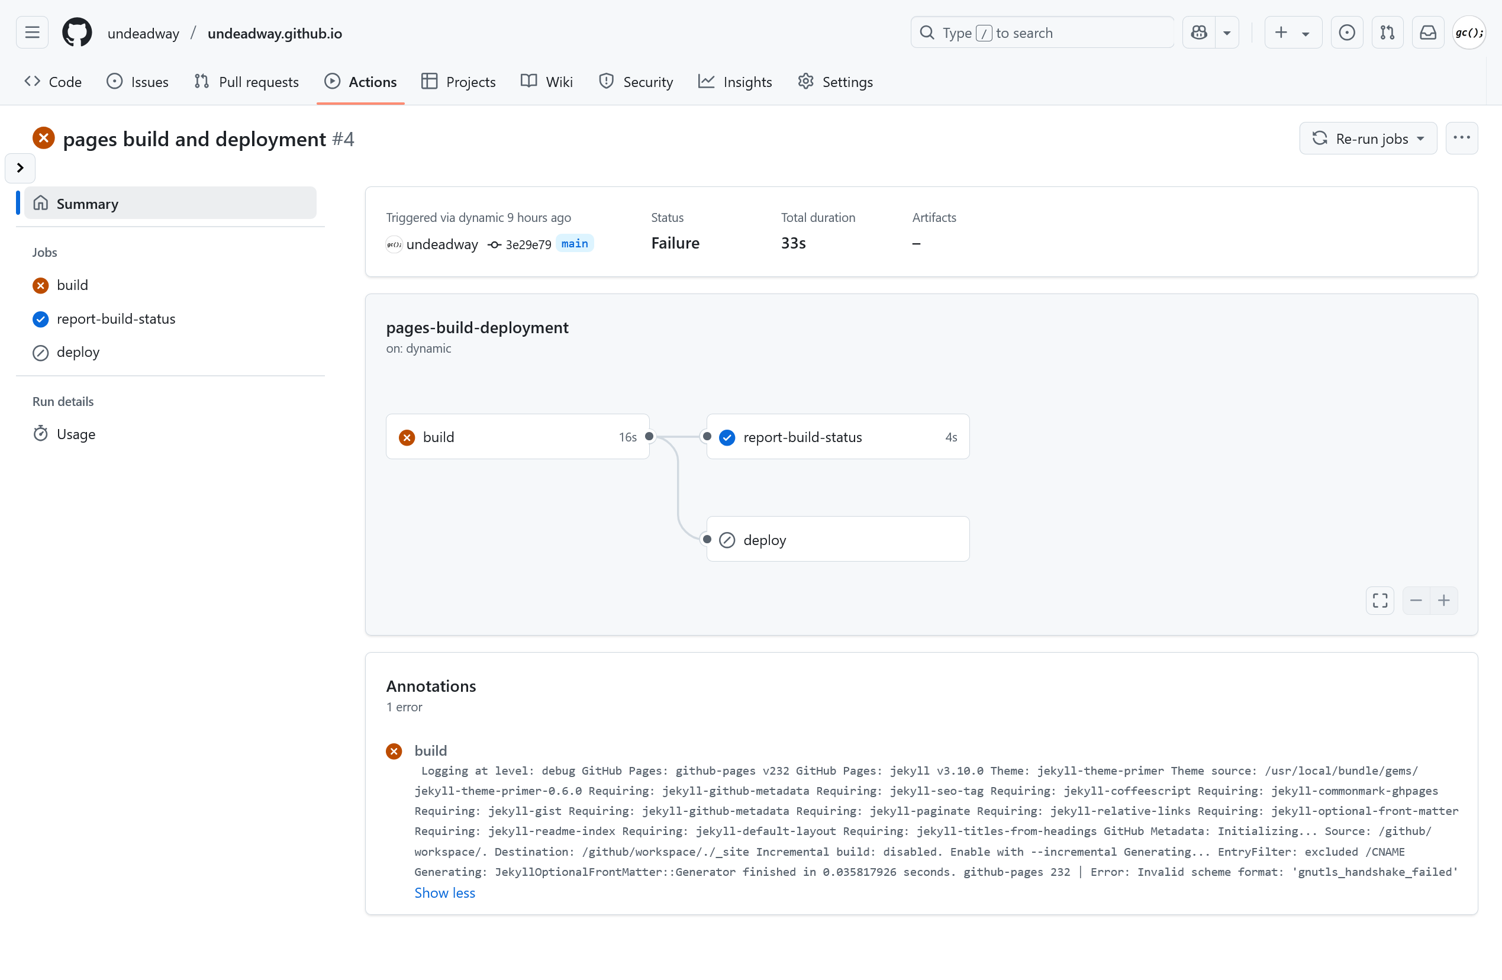Image resolution: width=1502 pixels, height=980 pixels.
Task: Switch to the Security tab
Action: pos(636,82)
